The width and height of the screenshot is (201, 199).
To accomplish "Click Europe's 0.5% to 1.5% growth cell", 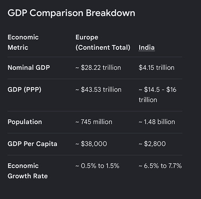I will tap(98, 166).
